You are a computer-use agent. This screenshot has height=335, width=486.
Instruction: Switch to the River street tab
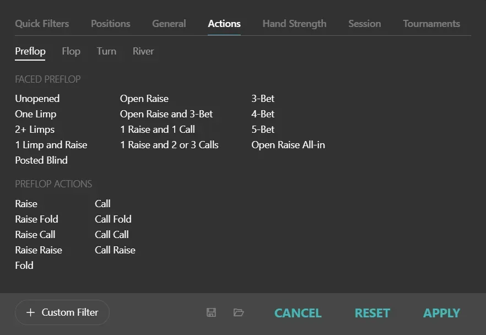point(143,51)
